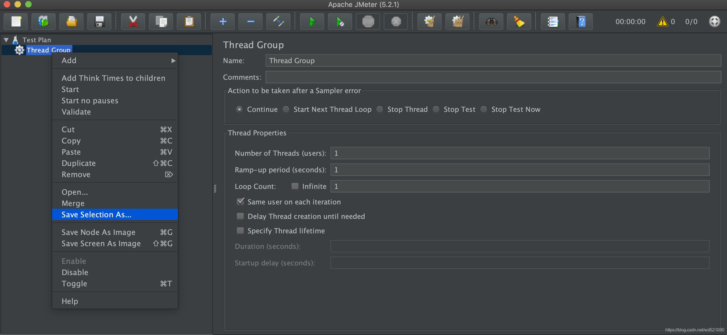Open Thread Group context menu Add item

coord(116,60)
